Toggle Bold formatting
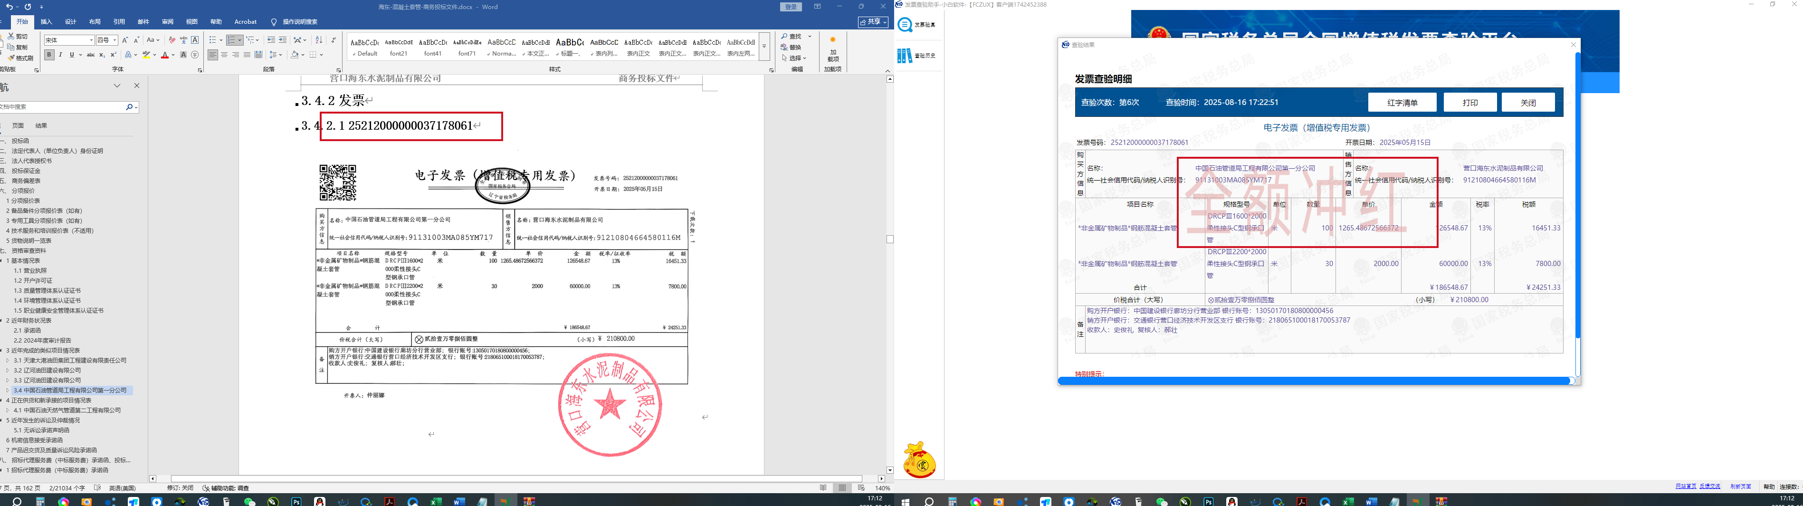Screen dimensions: 1803x506 (49, 55)
